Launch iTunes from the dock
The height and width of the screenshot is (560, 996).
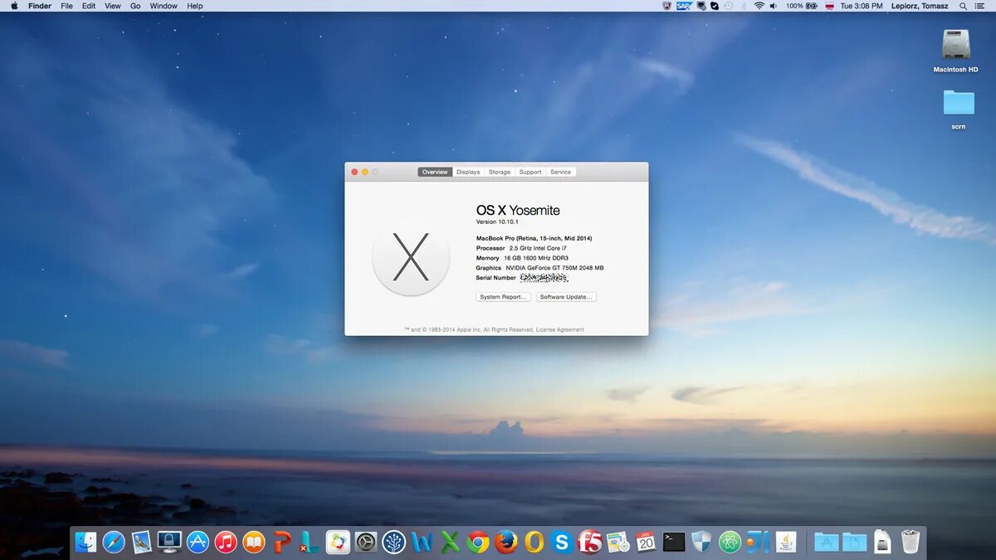pyautogui.click(x=226, y=543)
